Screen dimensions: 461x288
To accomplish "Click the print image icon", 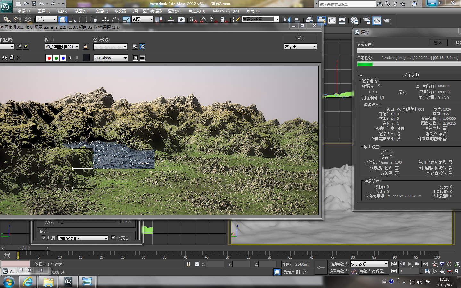I will 12,58.
